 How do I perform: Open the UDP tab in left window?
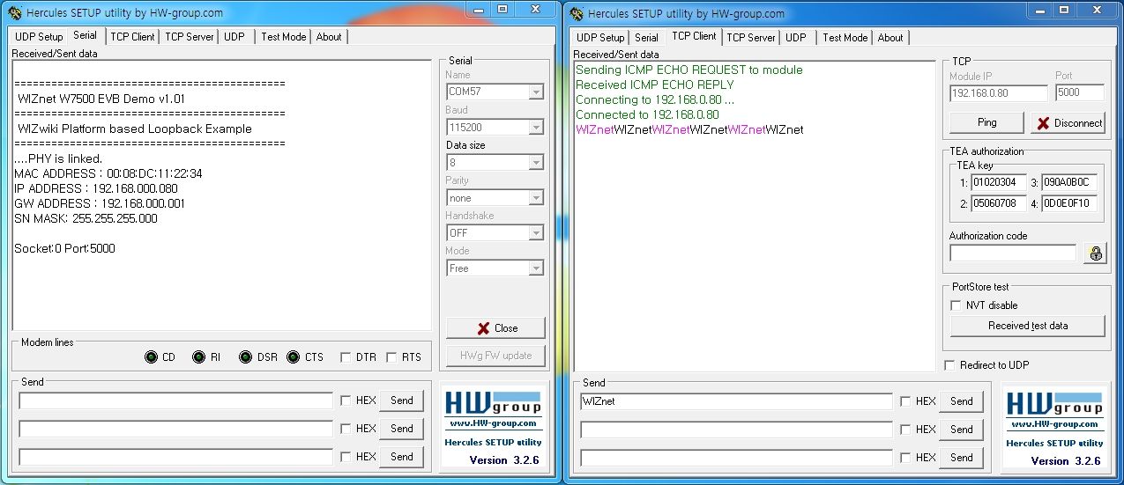point(234,37)
